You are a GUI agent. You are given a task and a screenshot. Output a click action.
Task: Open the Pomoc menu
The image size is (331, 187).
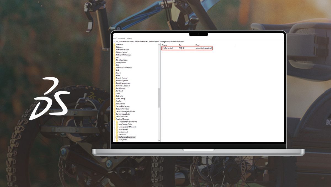click(129, 39)
